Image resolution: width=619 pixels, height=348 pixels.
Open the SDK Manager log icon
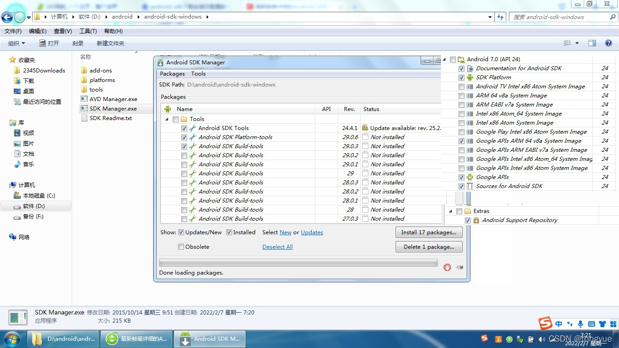[x=459, y=267]
